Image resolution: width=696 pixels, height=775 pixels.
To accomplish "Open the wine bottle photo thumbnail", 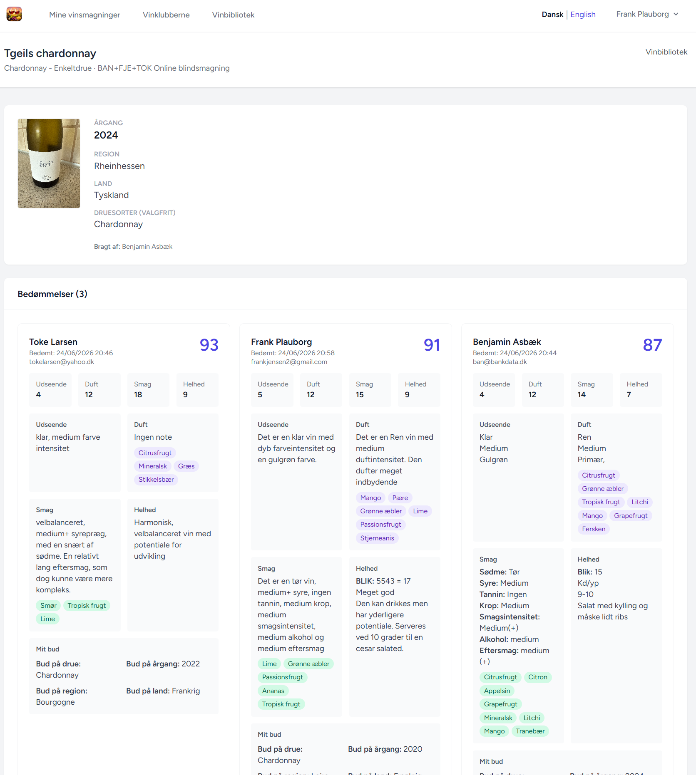I will click(x=49, y=163).
